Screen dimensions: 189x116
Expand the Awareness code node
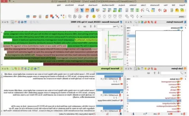tap(180, 84)
